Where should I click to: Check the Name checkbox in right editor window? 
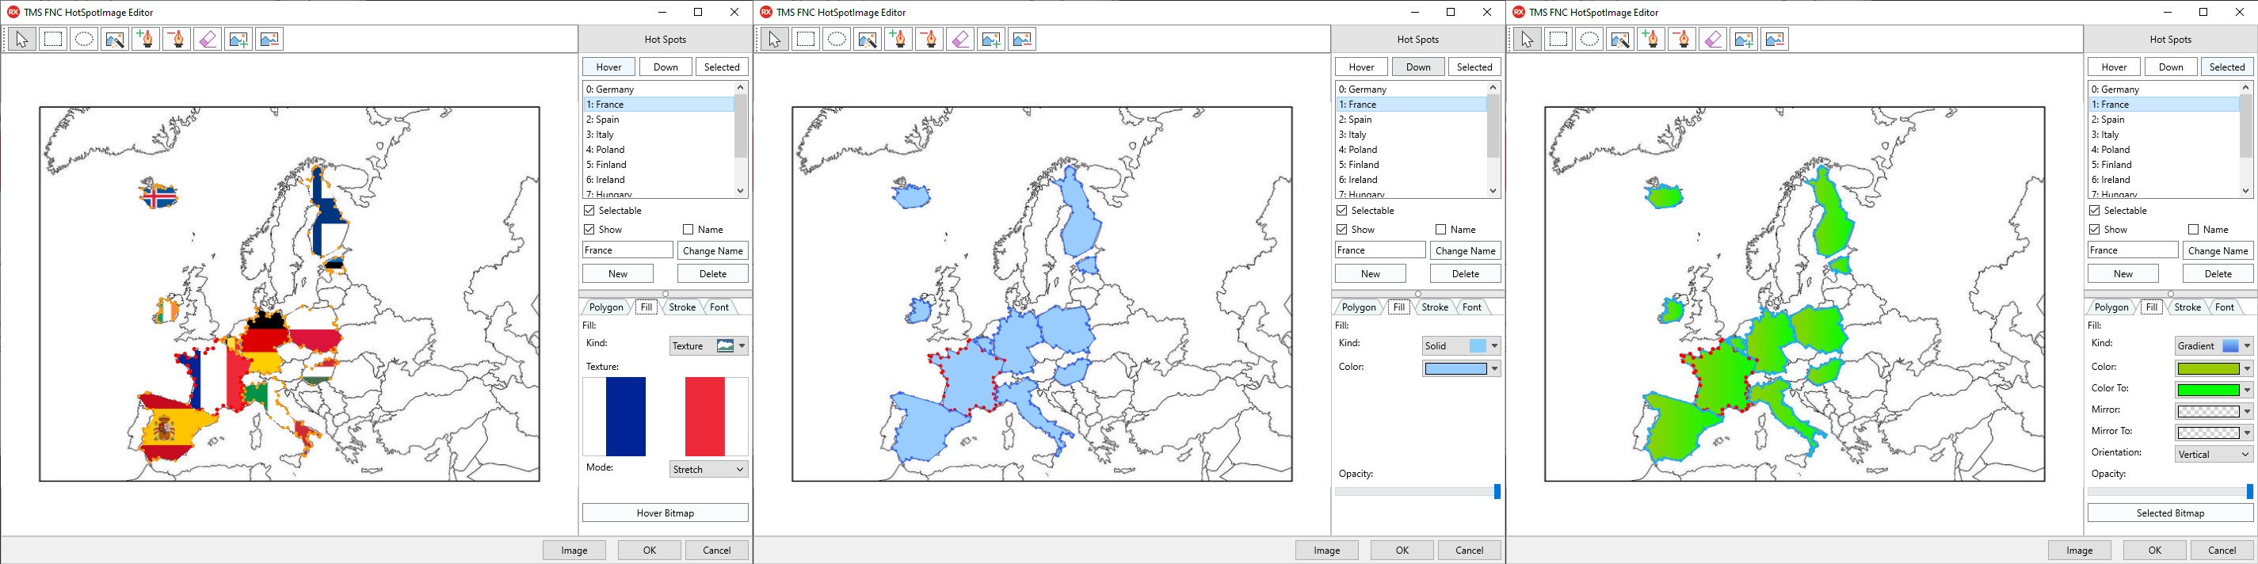coord(2194,230)
